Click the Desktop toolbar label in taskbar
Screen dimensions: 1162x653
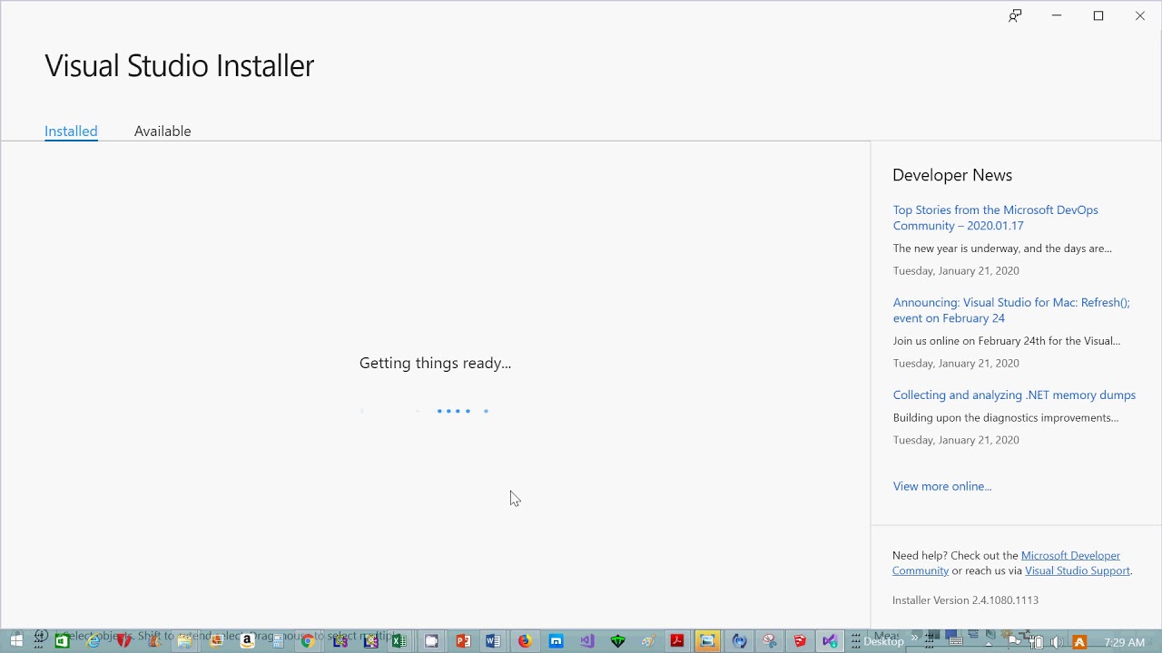tap(883, 642)
